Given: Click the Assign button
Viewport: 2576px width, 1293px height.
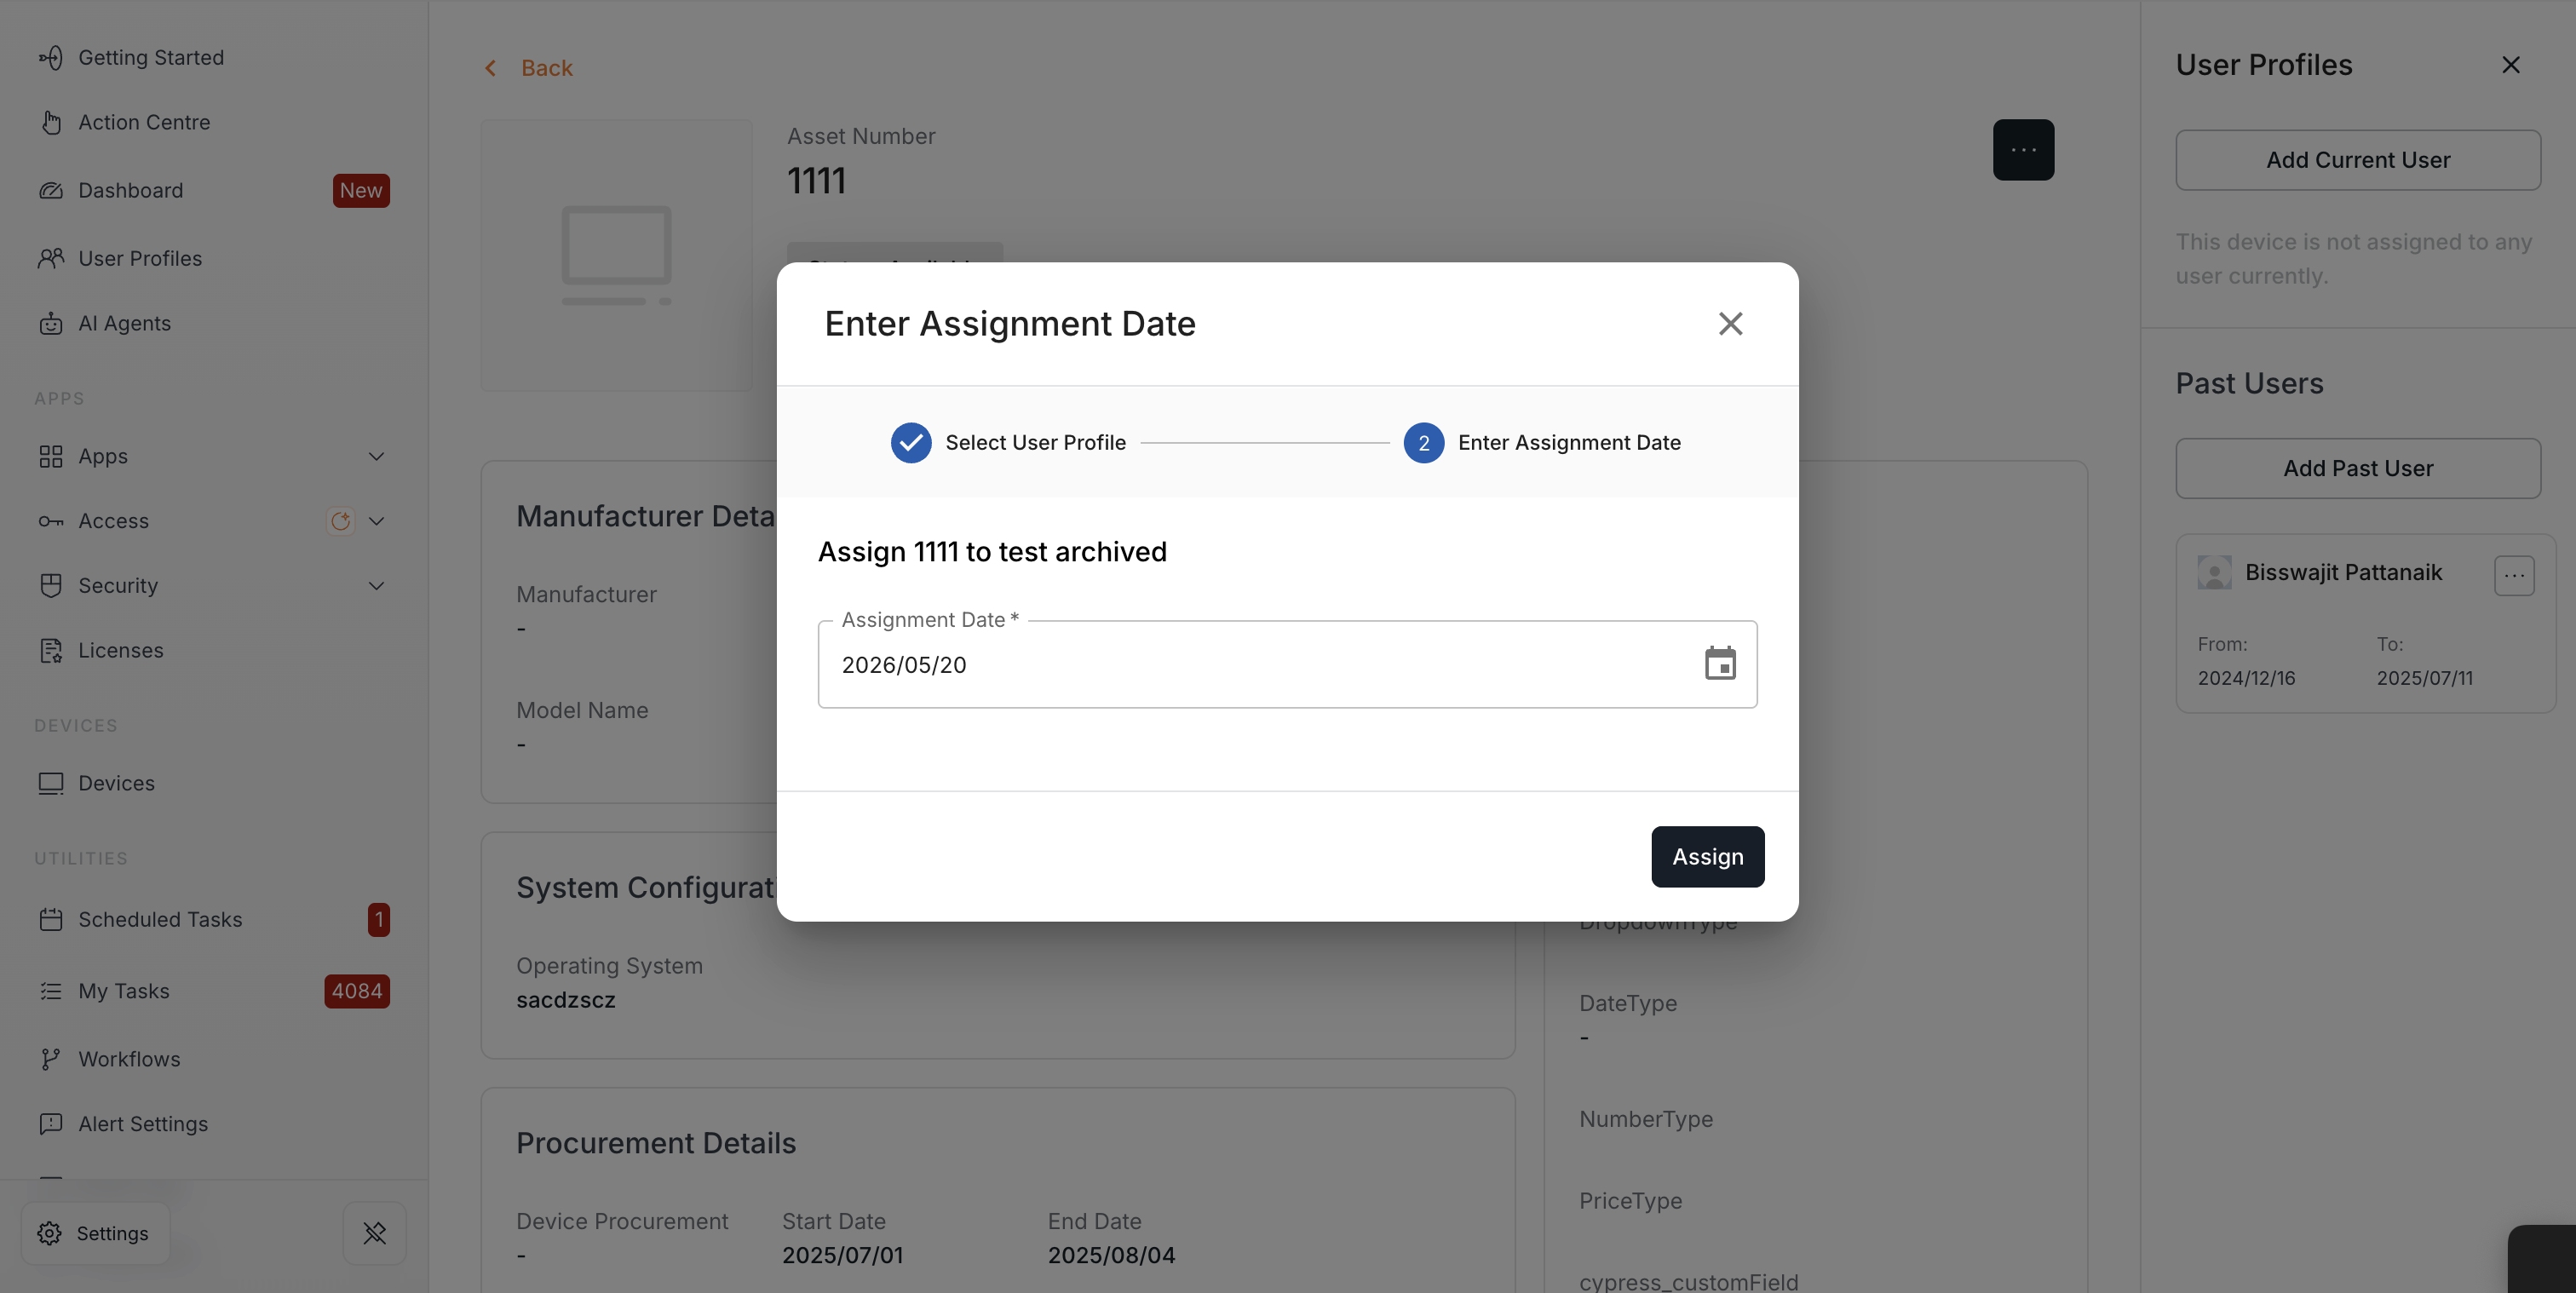Looking at the screenshot, I should click(x=1708, y=856).
